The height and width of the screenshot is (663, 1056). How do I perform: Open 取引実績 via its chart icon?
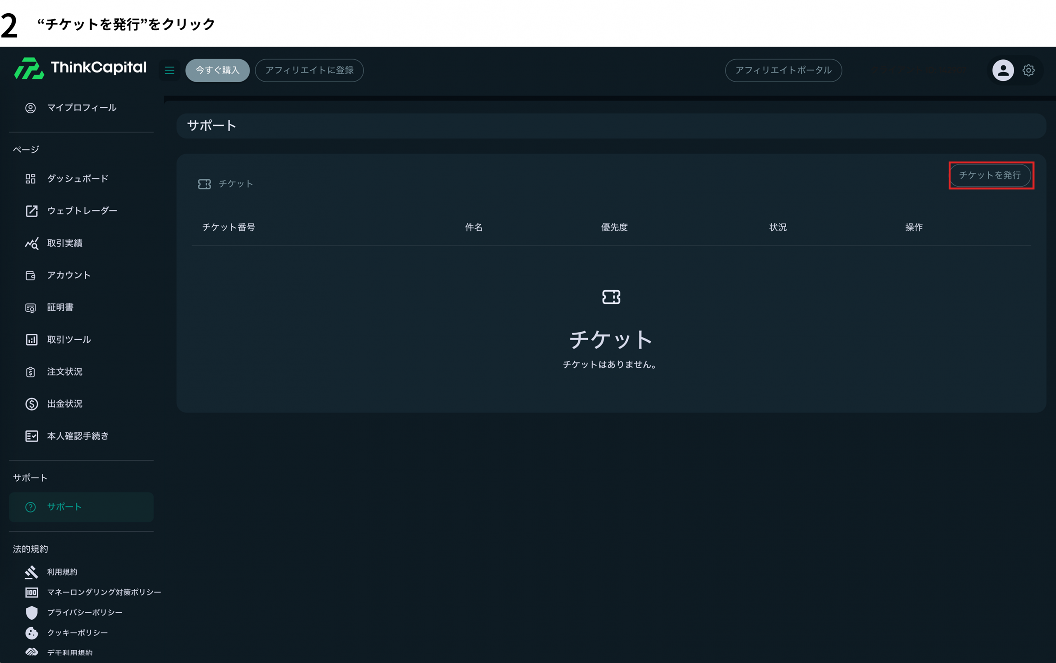click(x=31, y=243)
